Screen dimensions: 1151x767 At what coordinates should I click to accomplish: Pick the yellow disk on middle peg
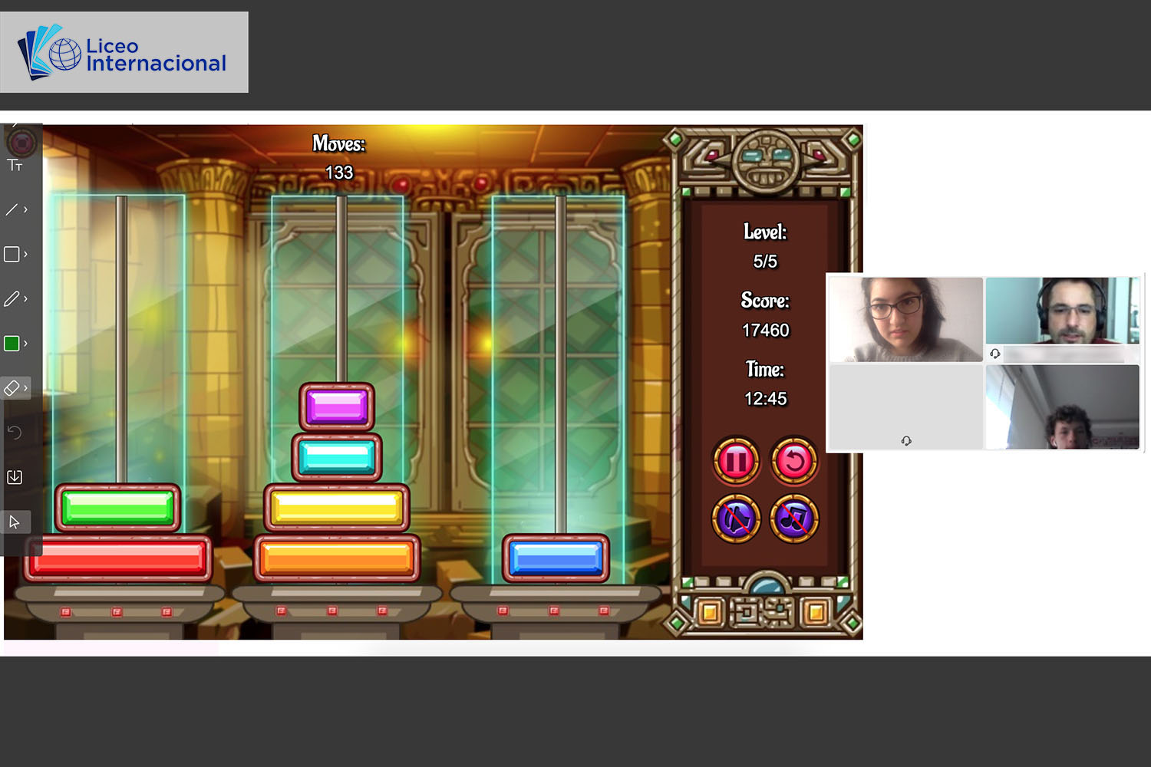click(337, 507)
